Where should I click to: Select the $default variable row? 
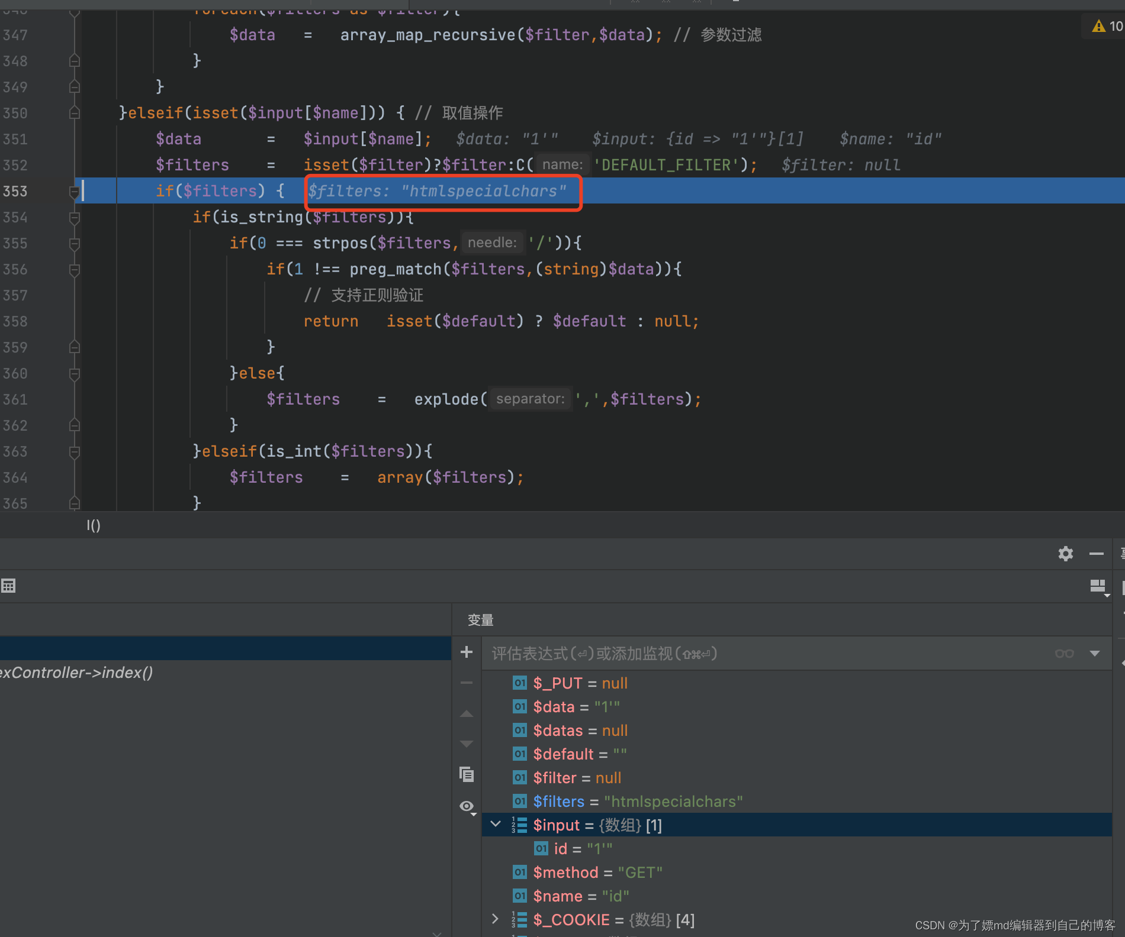click(797, 754)
